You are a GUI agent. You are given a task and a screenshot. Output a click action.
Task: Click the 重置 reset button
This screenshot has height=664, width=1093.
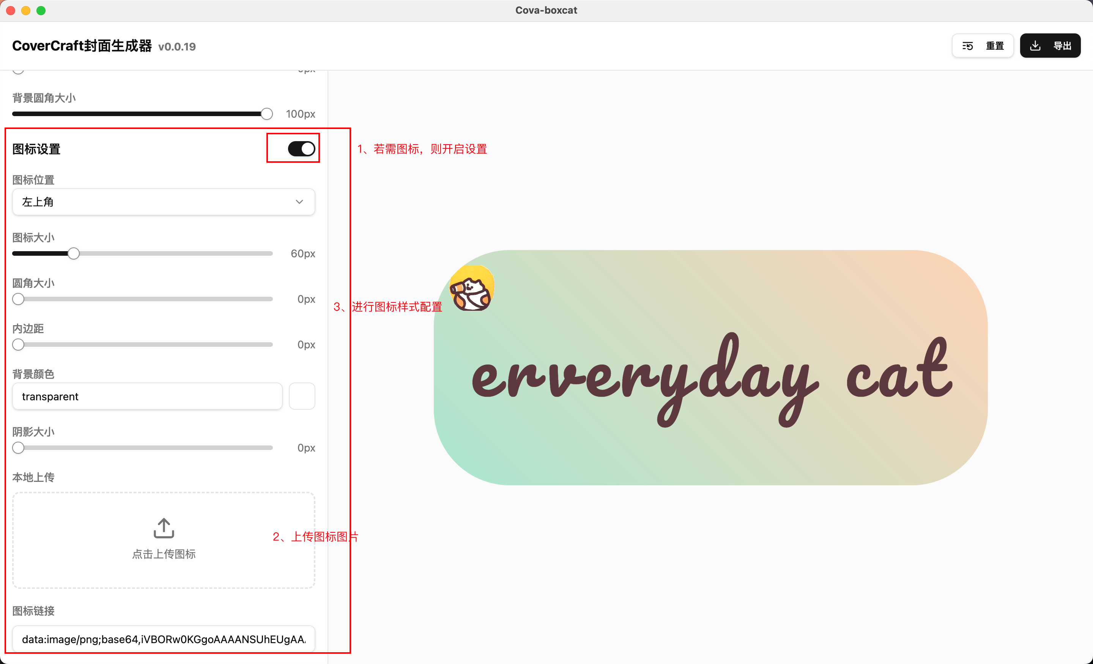coord(983,46)
